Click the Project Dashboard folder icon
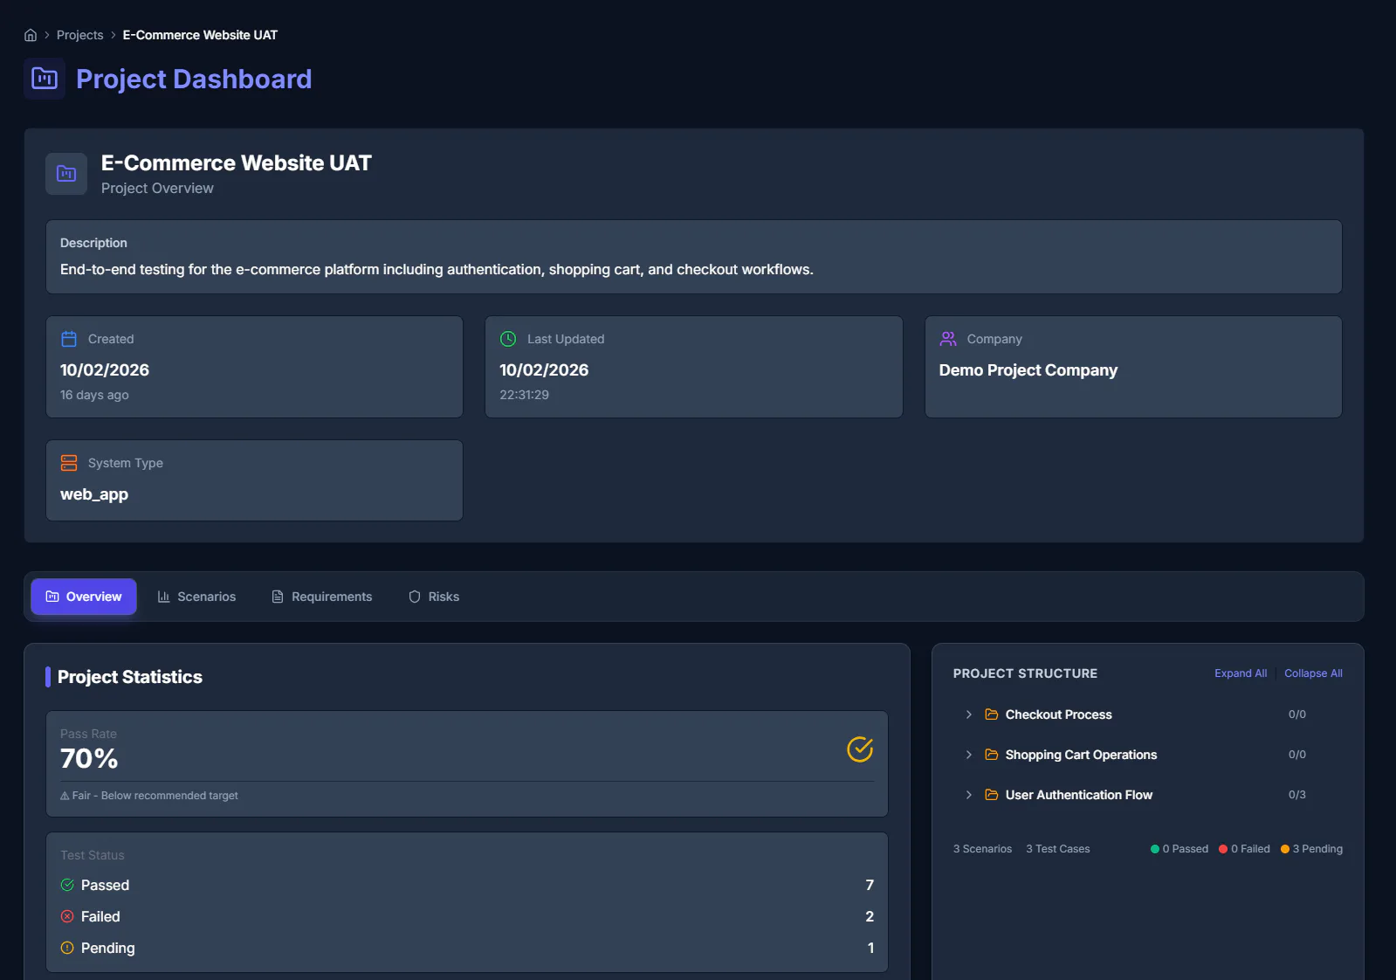The image size is (1396, 980). (x=45, y=79)
